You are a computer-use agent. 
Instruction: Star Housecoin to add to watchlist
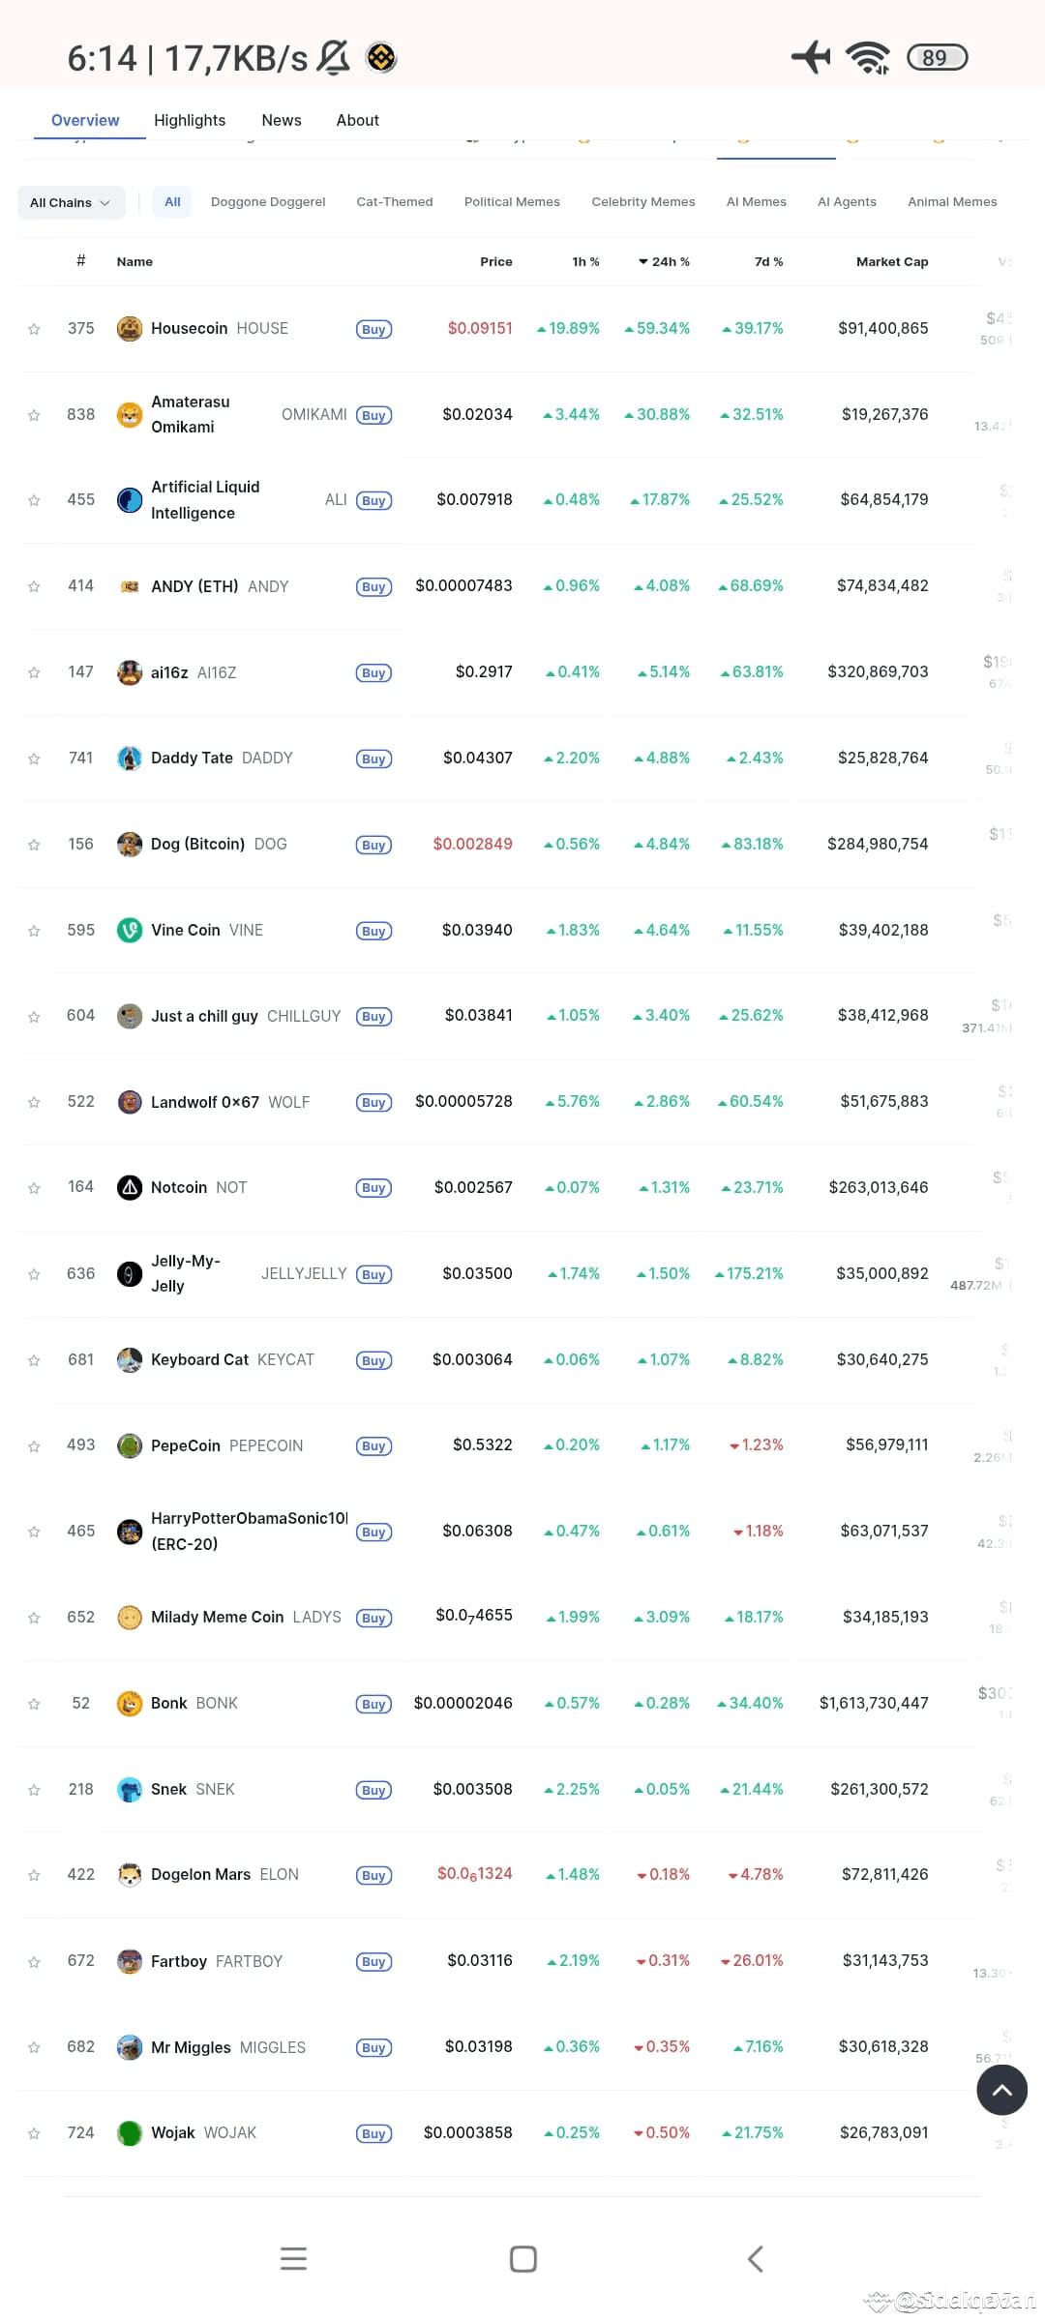(34, 330)
